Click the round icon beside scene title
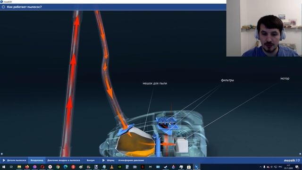 3,7
